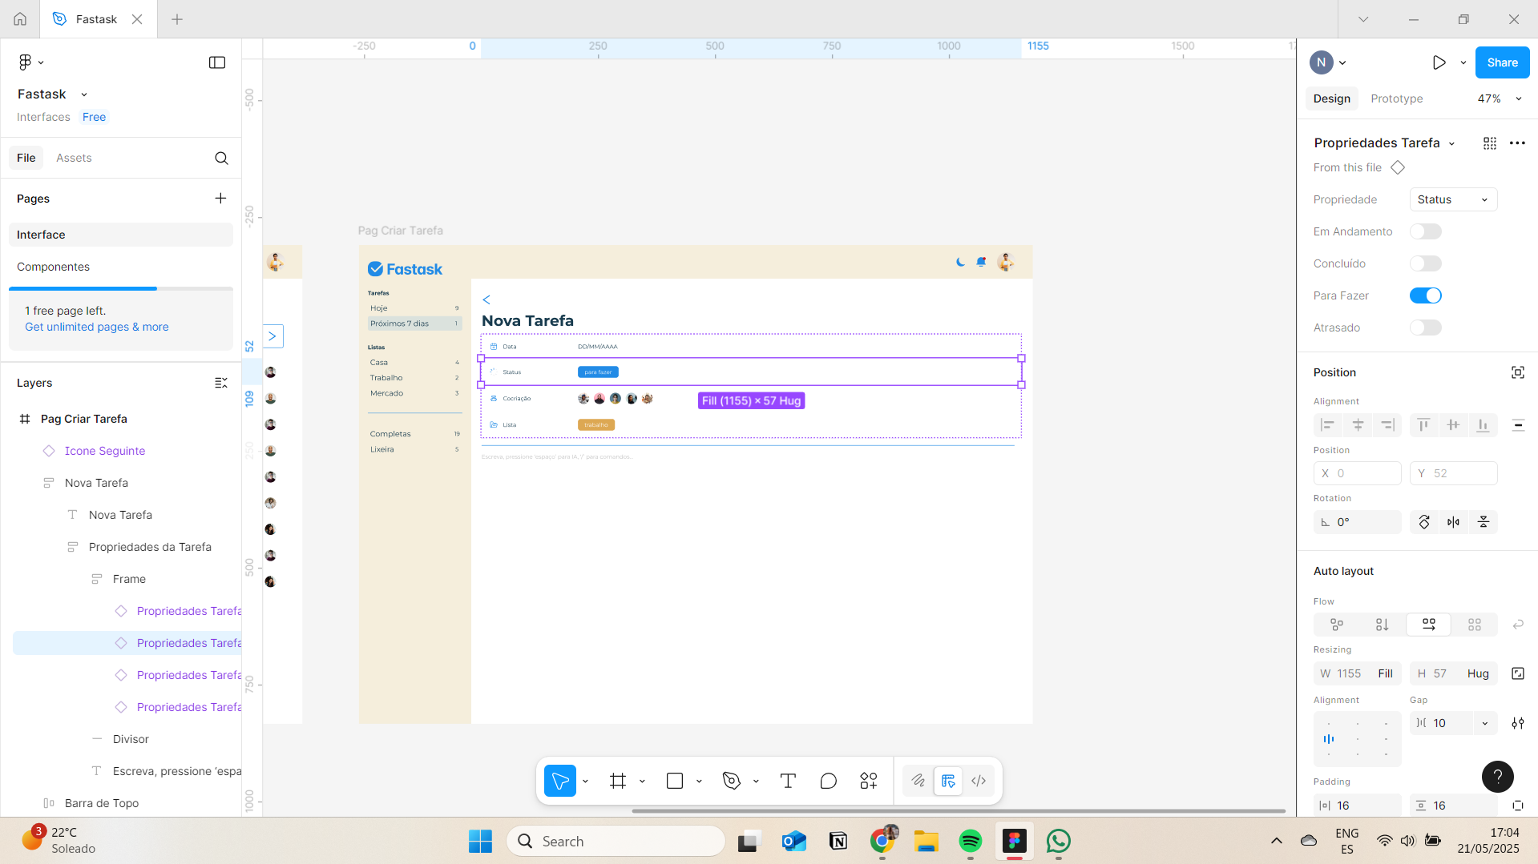
Task: Select the Pen tool
Action: [x=732, y=781]
